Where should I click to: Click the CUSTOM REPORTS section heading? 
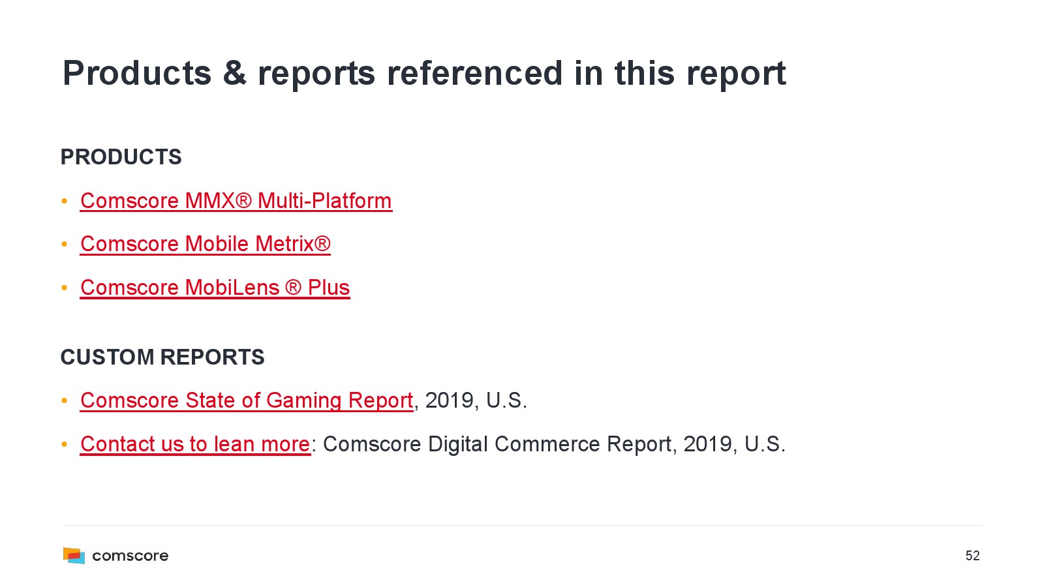pyautogui.click(x=162, y=357)
